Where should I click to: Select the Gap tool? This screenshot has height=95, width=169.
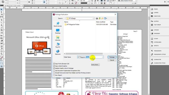click(2, 17)
